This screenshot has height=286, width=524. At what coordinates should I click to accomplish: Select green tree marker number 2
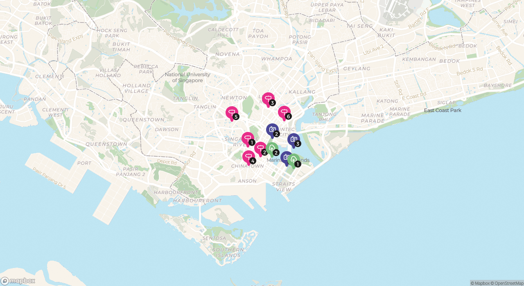click(x=272, y=148)
